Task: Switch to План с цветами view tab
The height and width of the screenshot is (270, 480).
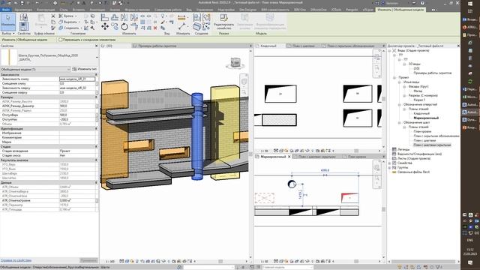Action: tap(303, 46)
